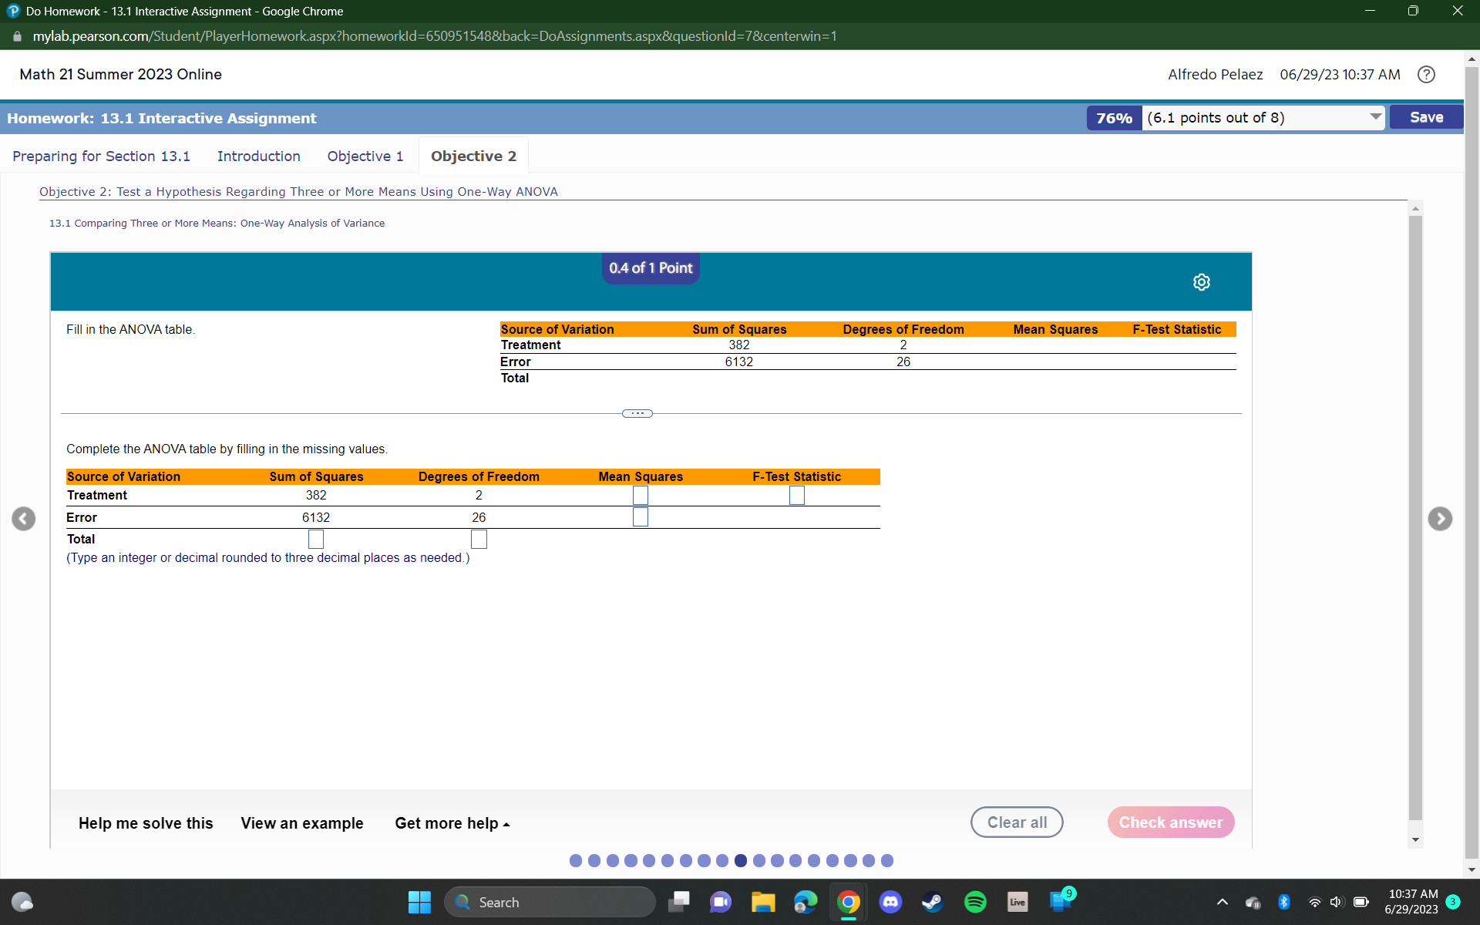1480x925 pixels.
Task: Go to previous question arrow
Action: coord(23,519)
